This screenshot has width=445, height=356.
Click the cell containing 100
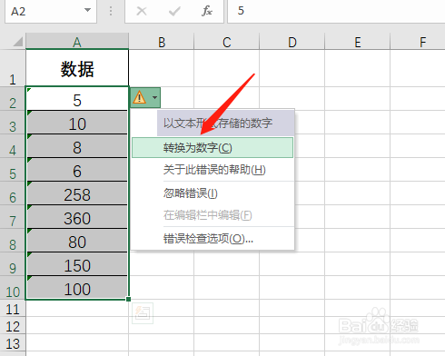[x=77, y=288]
